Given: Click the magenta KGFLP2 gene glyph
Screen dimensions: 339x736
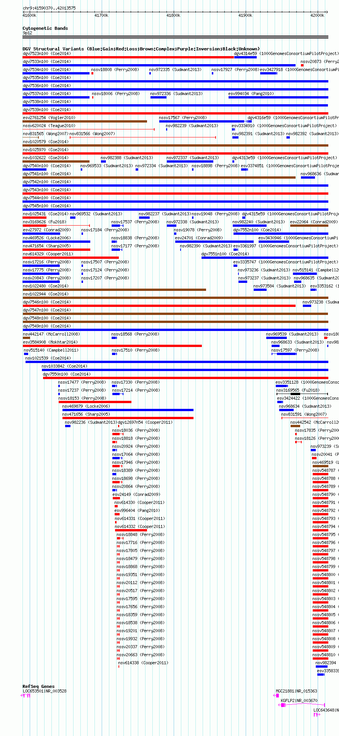Looking at the screenshot, I should (302, 705).
